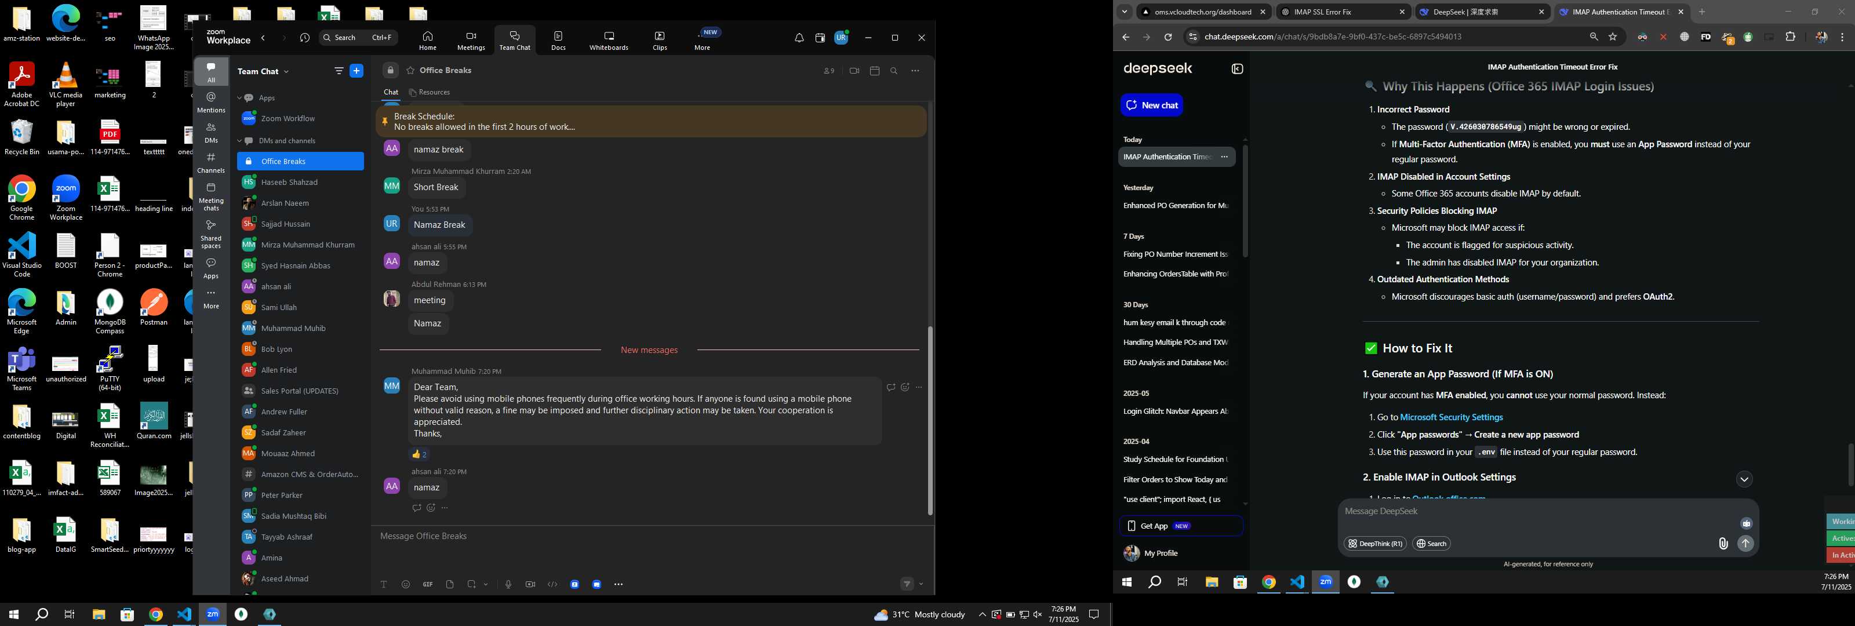Image resolution: width=1855 pixels, height=626 pixels.
Task: Expand Team Chat header dropdown
Action: [286, 71]
